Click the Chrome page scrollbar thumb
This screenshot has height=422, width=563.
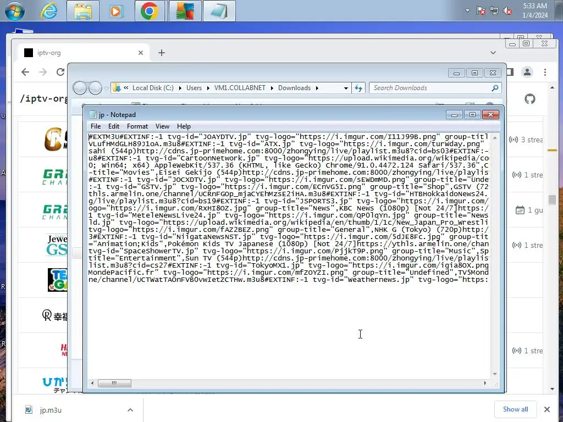(x=552, y=199)
